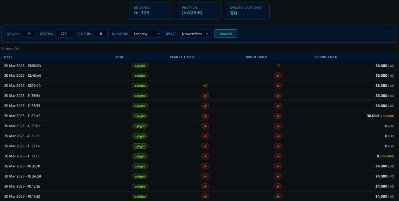
Task: Click oglight tool badge in 11:29:01 row
Action: pyautogui.click(x=140, y=126)
